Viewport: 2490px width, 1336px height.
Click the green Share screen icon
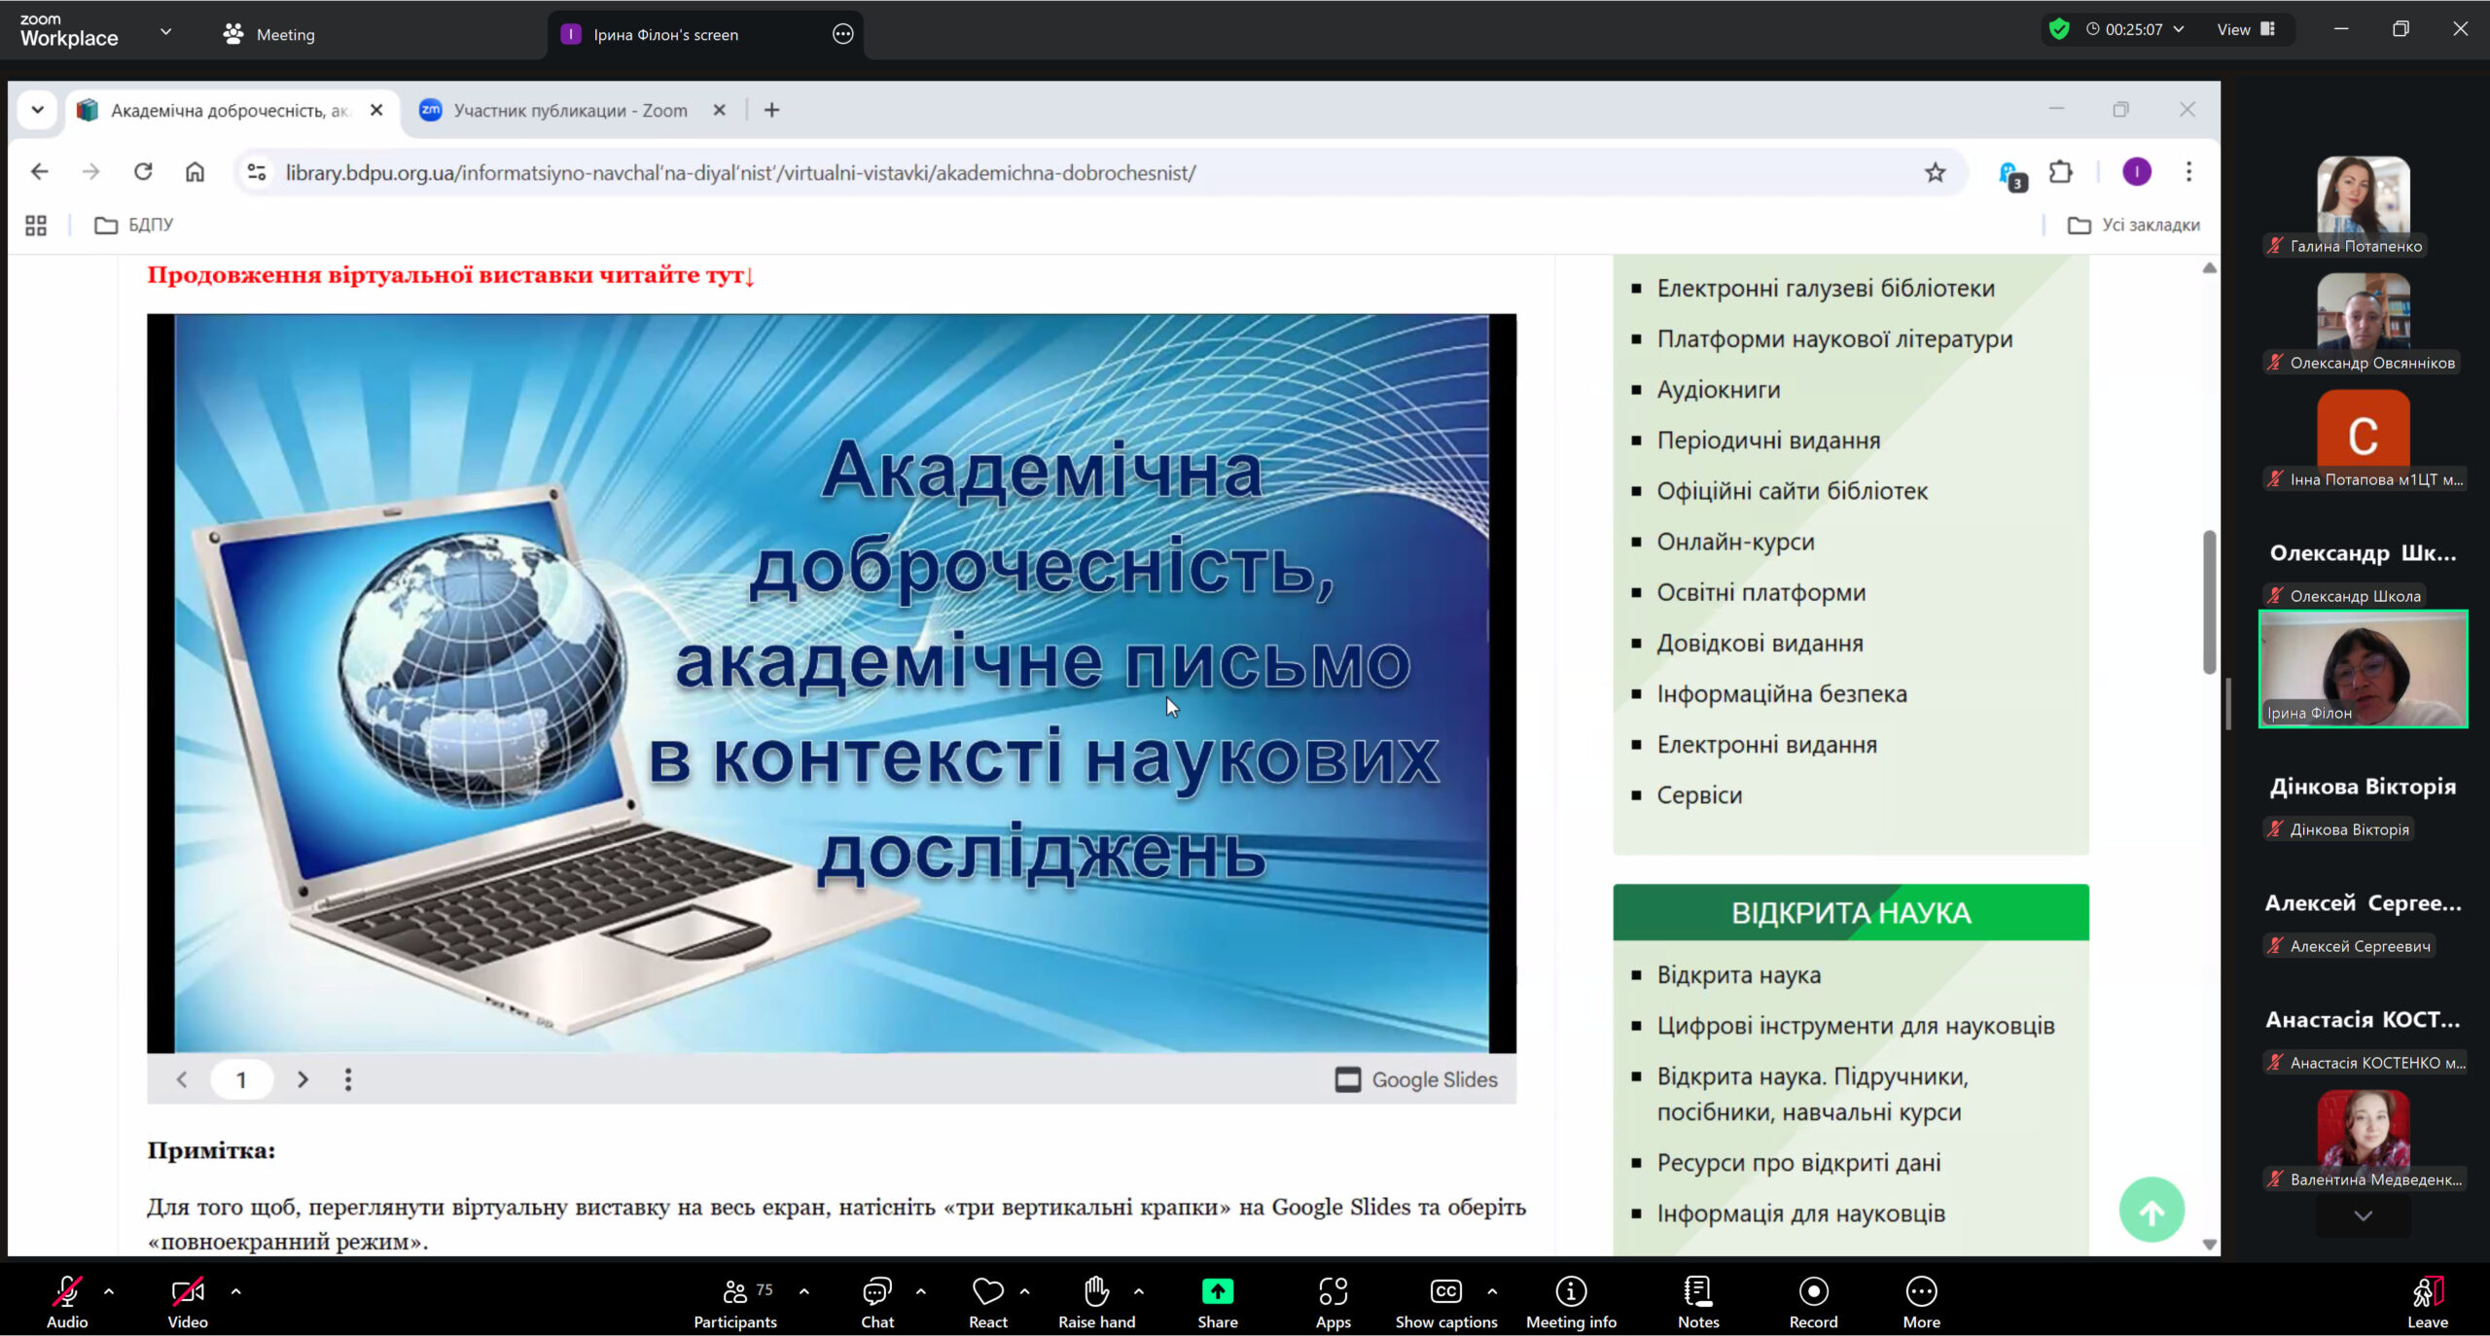click(x=1217, y=1291)
